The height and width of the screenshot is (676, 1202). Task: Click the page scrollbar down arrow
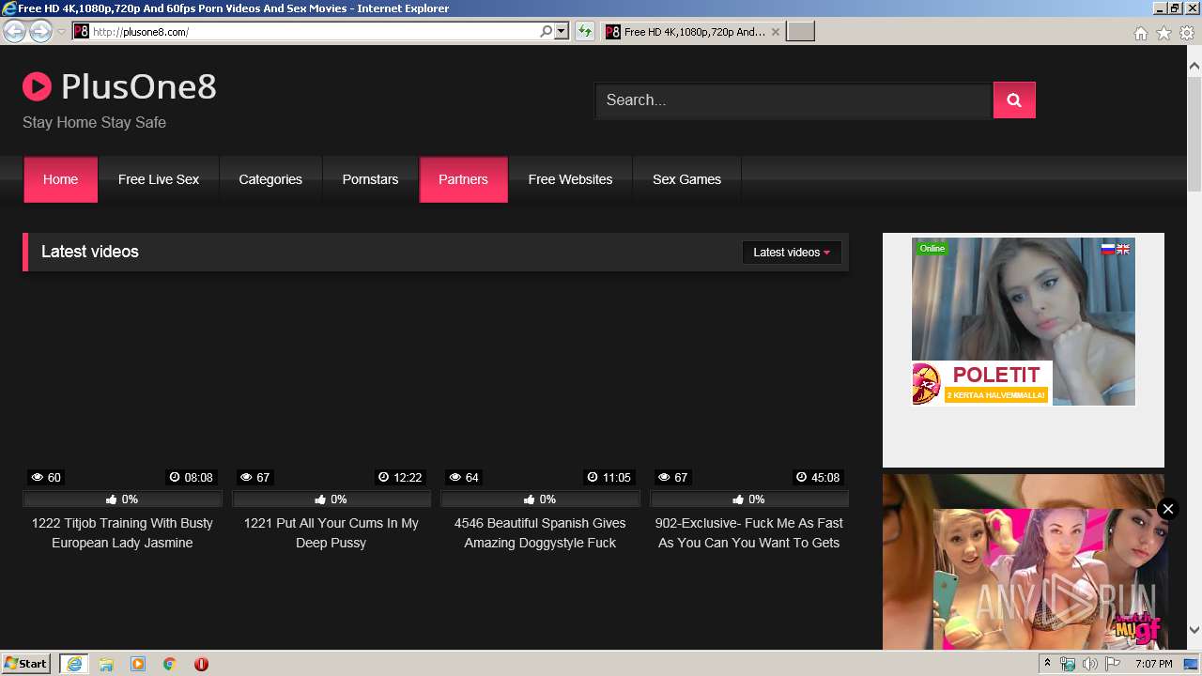point(1194,630)
